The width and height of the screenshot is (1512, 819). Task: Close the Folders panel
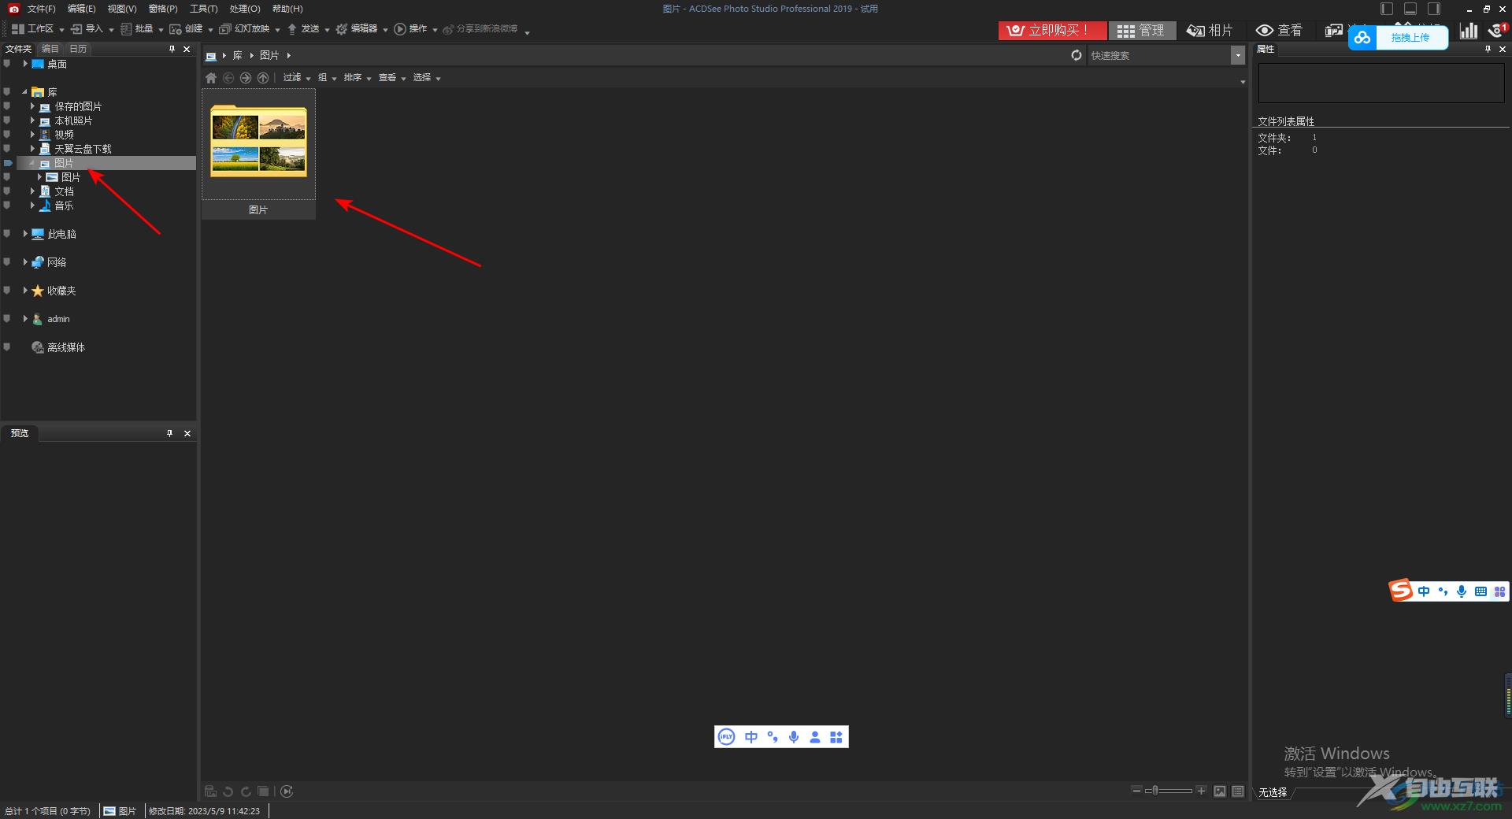tap(187, 49)
